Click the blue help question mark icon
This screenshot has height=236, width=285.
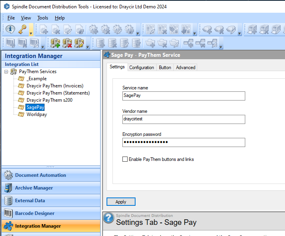click(x=109, y=218)
